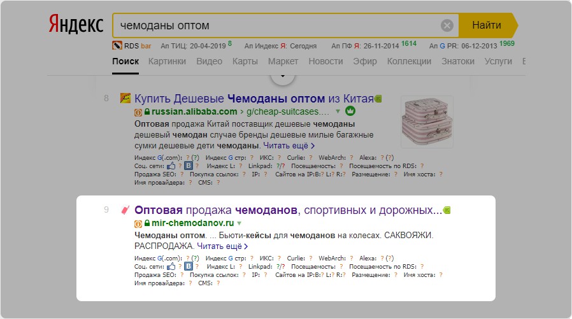Click 'Linkpad:' in mir-chemodanov result
572x319 pixels.
260,267
